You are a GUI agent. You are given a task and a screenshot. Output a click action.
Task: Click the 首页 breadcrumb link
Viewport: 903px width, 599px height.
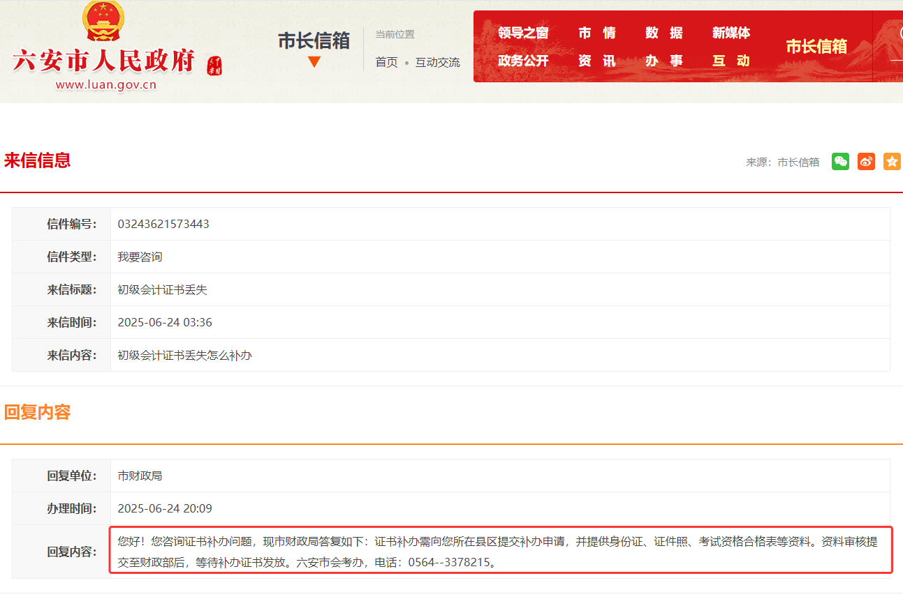click(x=386, y=61)
